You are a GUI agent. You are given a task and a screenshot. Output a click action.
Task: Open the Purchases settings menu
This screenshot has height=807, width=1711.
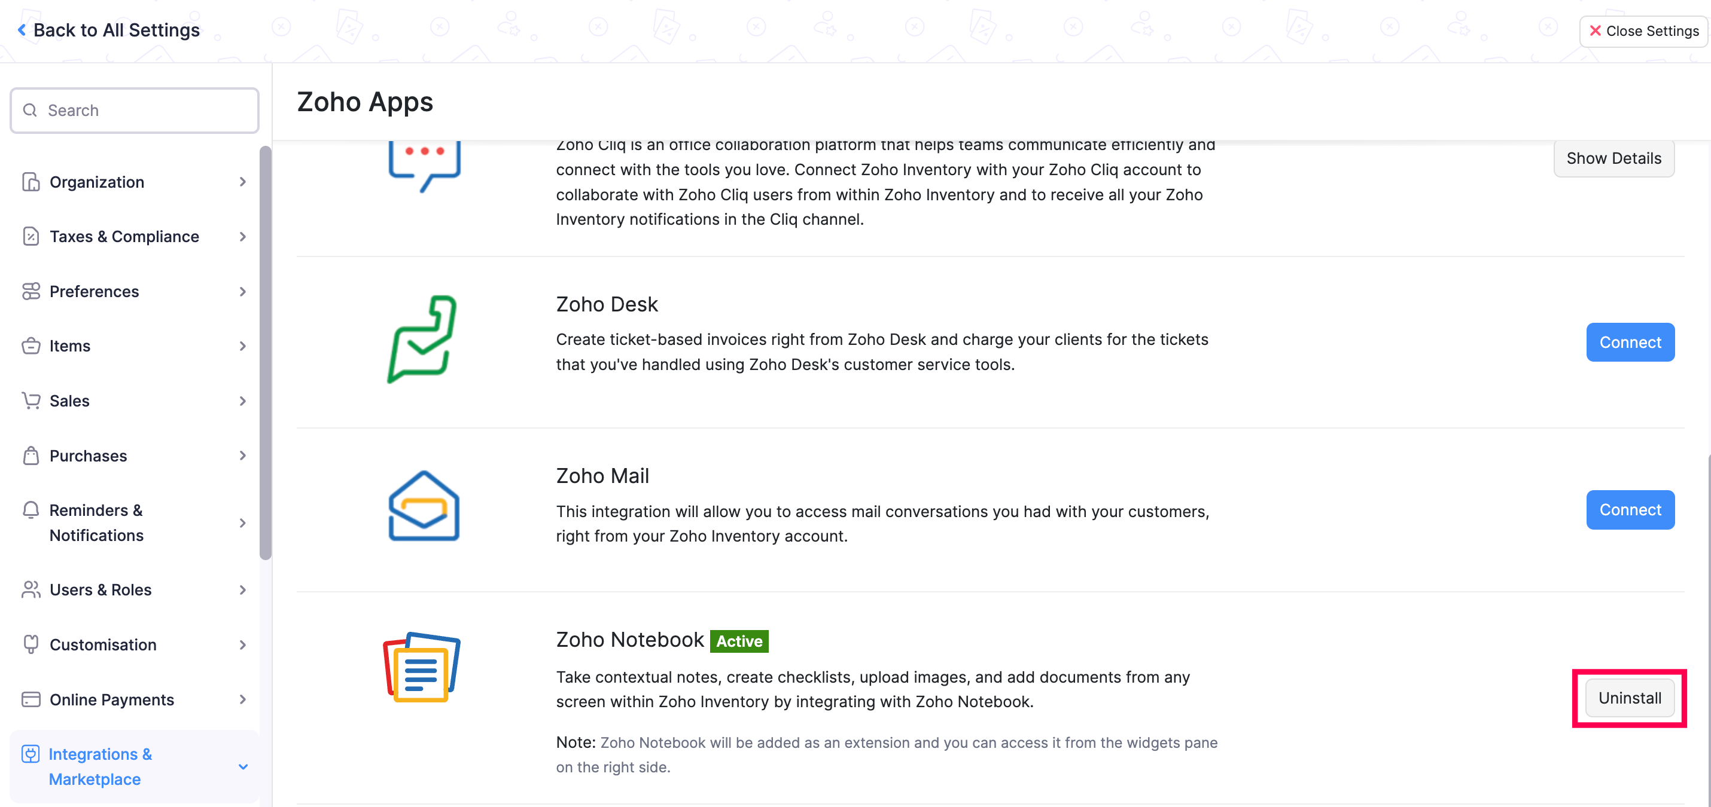click(x=88, y=456)
